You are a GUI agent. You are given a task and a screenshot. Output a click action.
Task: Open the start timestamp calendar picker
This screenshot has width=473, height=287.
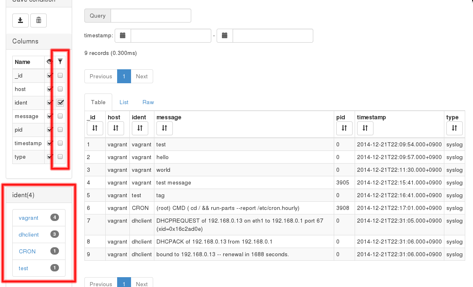tap(122, 35)
